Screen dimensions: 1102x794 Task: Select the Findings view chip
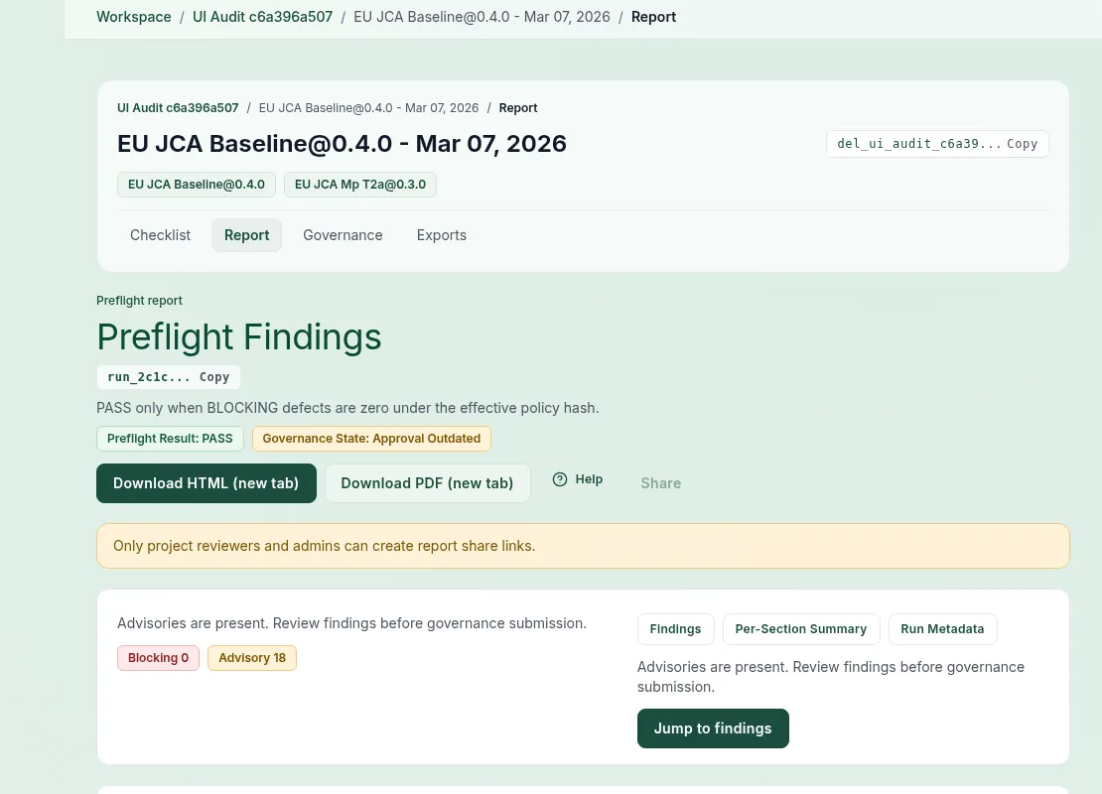[675, 628]
